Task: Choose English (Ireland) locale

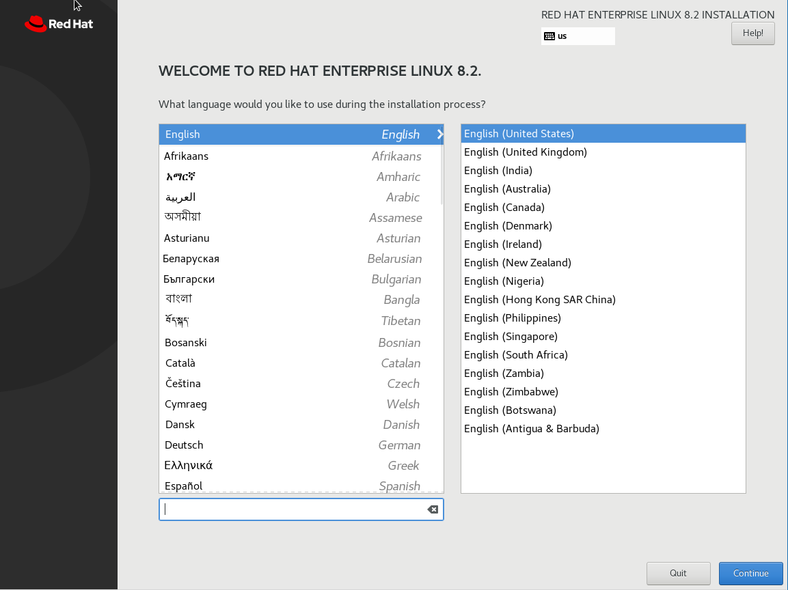Action: click(603, 244)
